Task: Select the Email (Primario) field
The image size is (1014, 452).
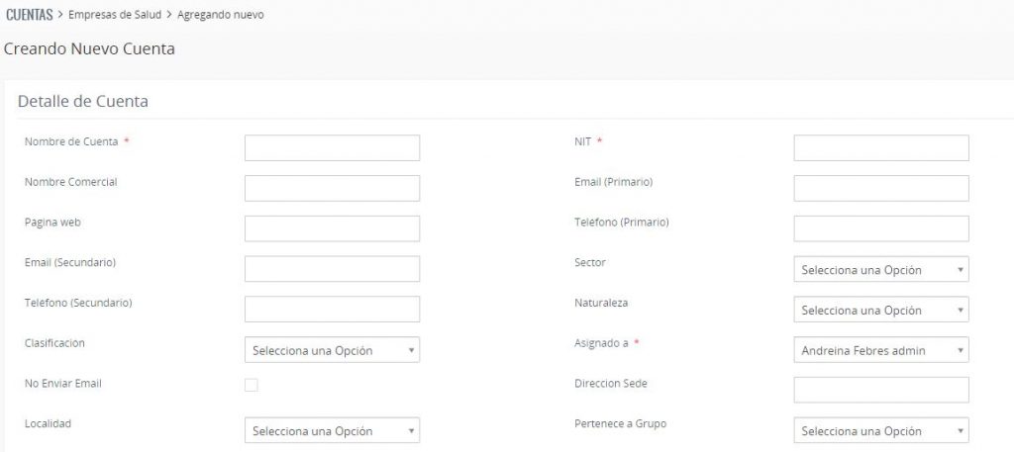Action: tap(880, 188)
